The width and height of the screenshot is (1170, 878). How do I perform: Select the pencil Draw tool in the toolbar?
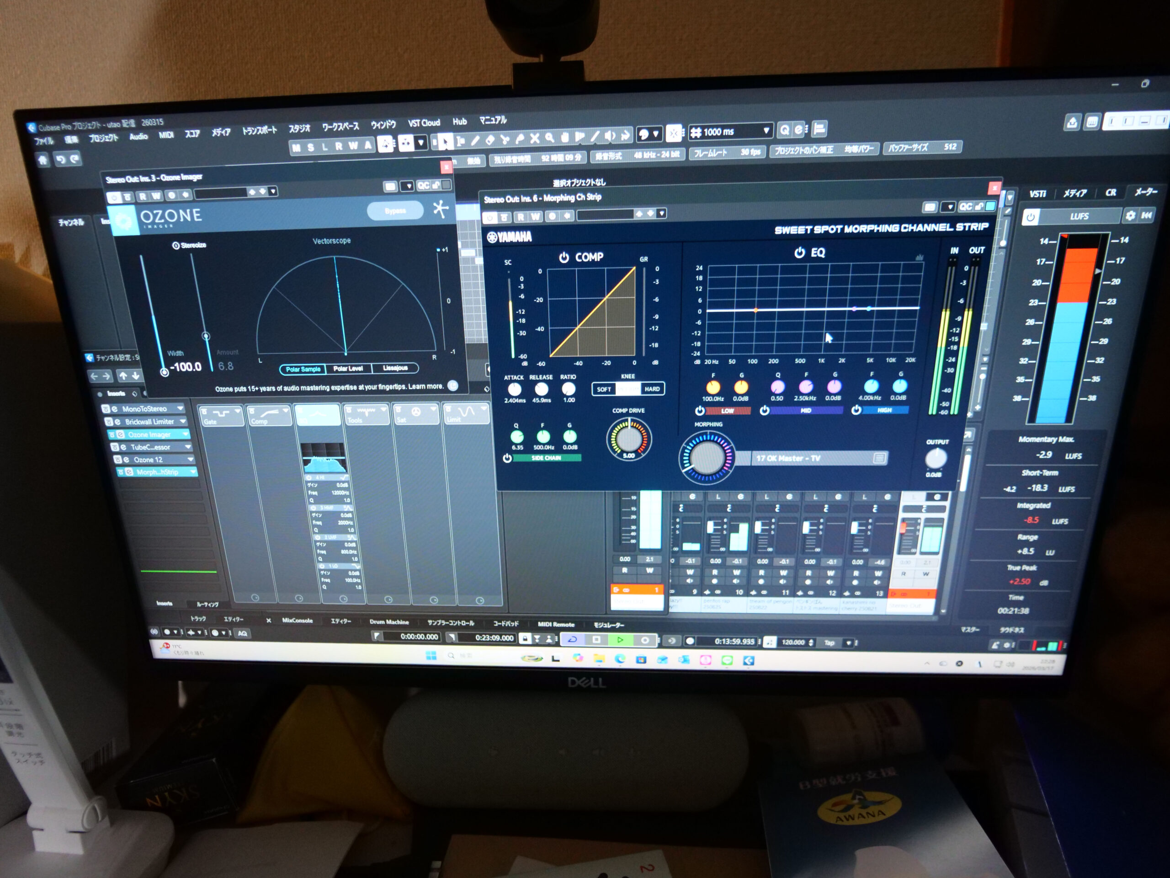pyautogui.click(x=475, y=141)
